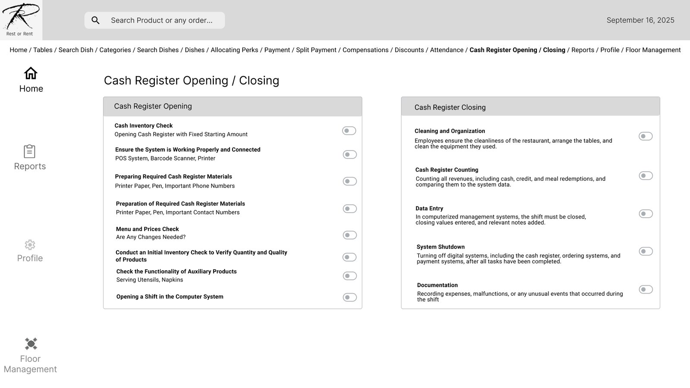Toggle Check Functionality of Auxiliary Products

point(349,276)
